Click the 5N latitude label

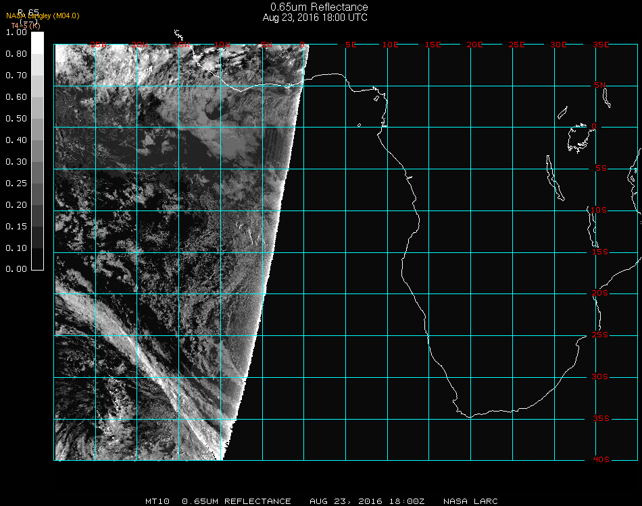[600, 85]
